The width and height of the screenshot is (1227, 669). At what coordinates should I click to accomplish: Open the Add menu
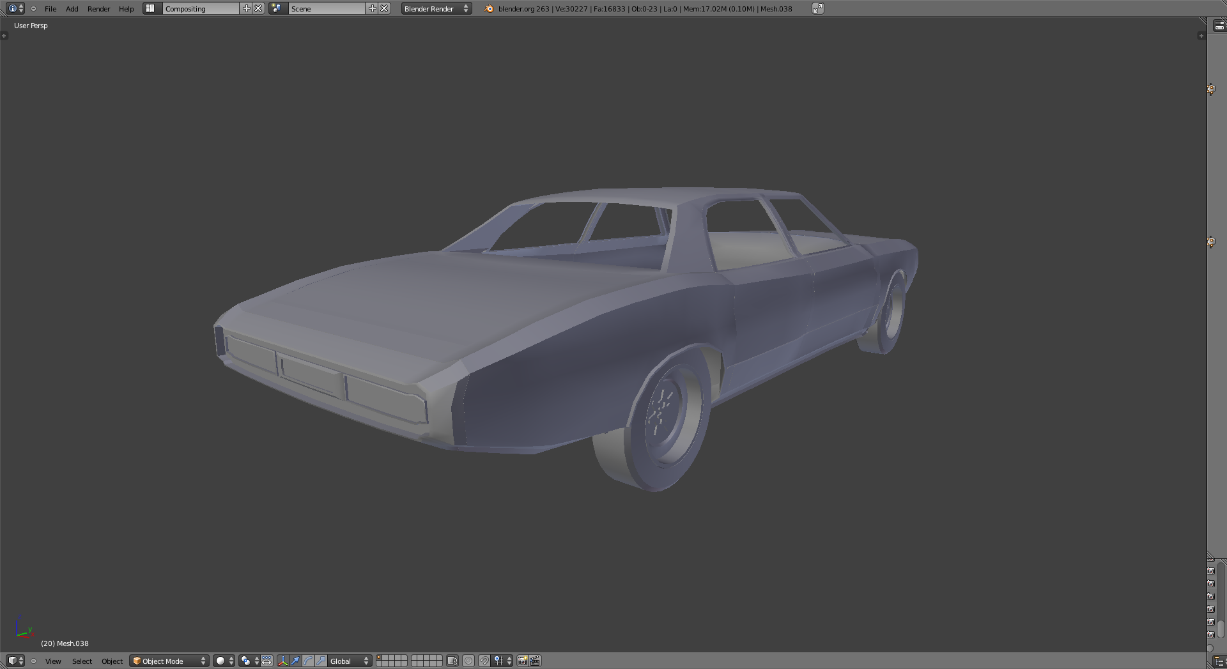pos(72,8)
